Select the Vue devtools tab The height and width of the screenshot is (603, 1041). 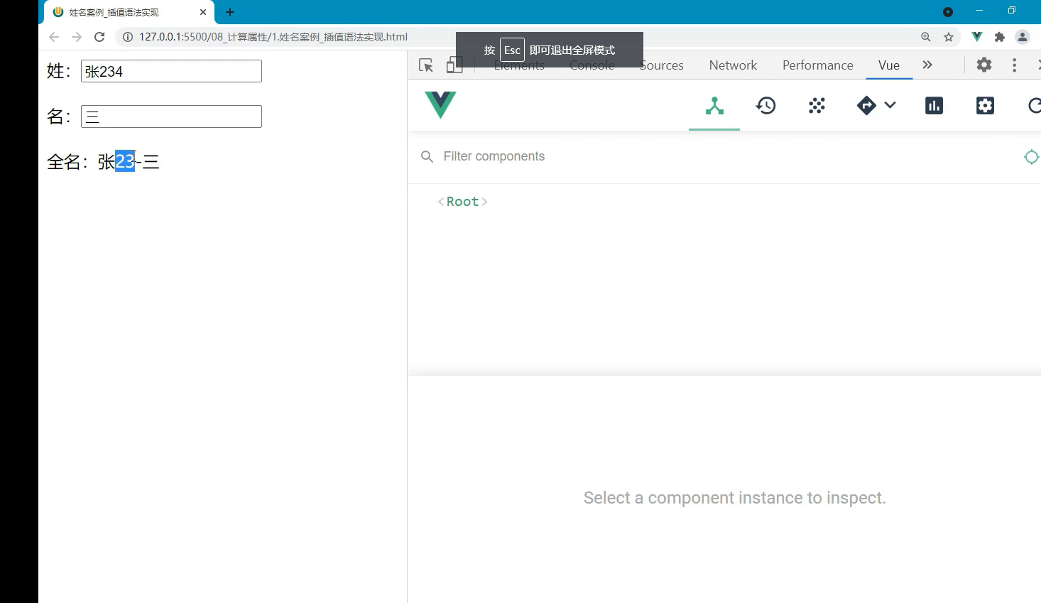(889, 65)
